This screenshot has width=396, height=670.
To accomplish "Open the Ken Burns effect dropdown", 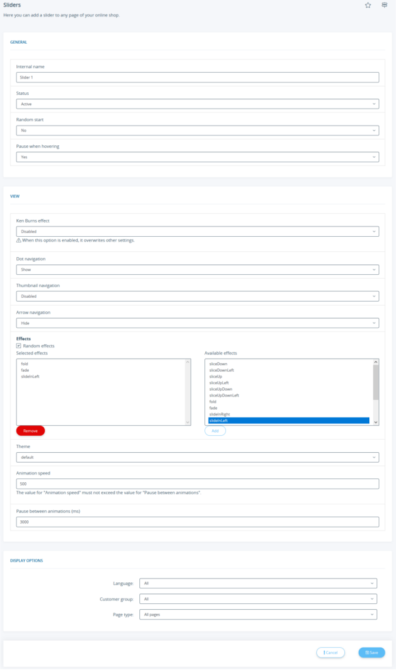I will pos(197,231).
